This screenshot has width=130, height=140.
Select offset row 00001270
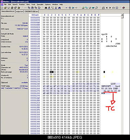tap(35, 91)
